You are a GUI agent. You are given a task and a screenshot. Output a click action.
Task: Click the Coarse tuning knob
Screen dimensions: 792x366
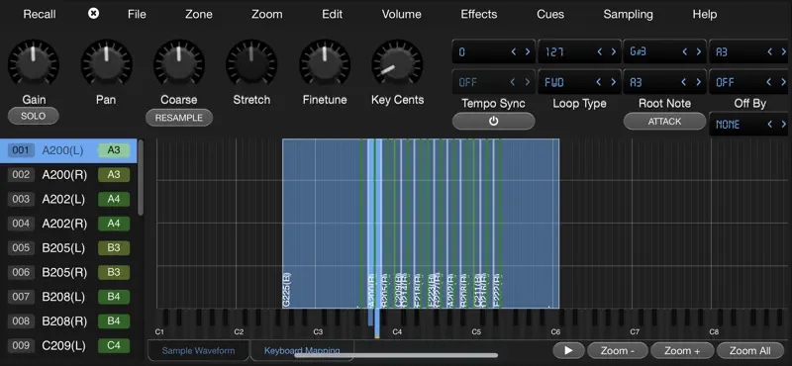[179, 65]
